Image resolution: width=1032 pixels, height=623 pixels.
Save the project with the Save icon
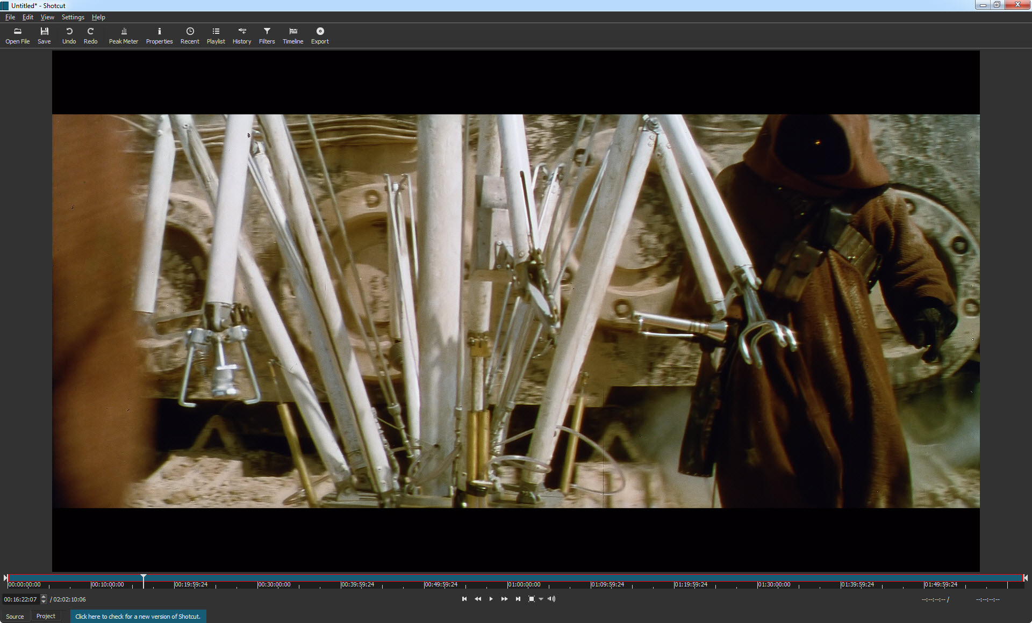click(x=44, y=35)
